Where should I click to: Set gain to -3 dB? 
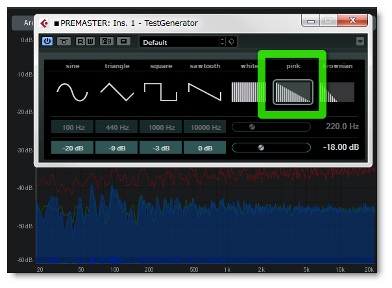pyautogui.click(x=161, y=148)
